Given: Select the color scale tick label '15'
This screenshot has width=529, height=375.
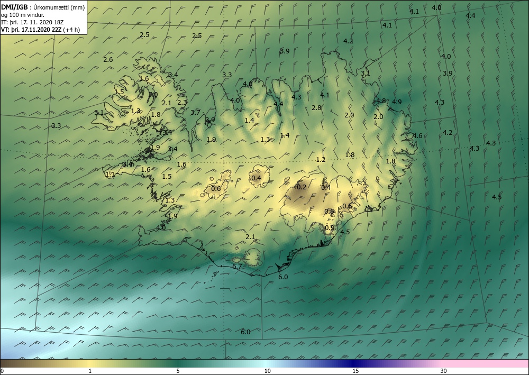Looking at the screenshot, I should [355, 371].
